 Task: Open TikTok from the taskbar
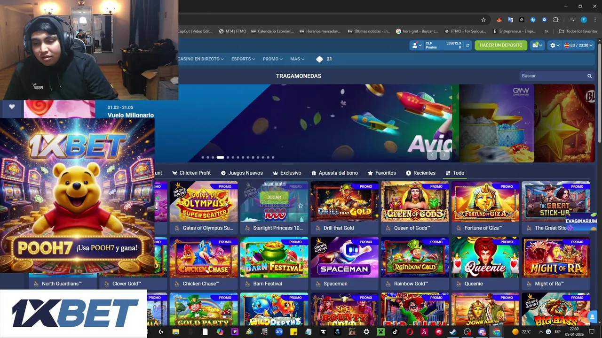pyautogui.click(x=395, y=332)
